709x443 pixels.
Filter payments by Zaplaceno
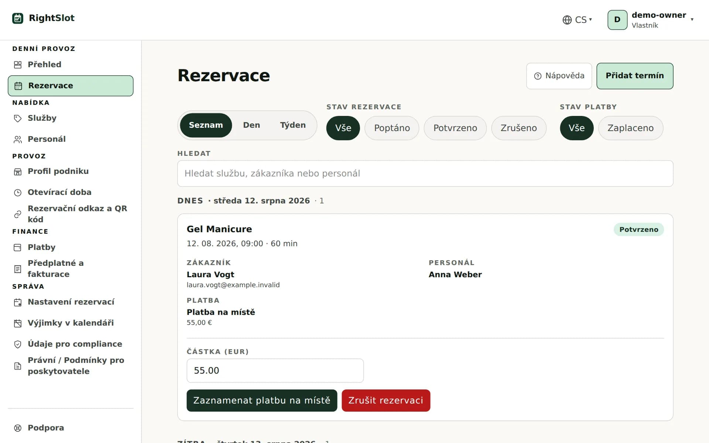tap(630, 128)
